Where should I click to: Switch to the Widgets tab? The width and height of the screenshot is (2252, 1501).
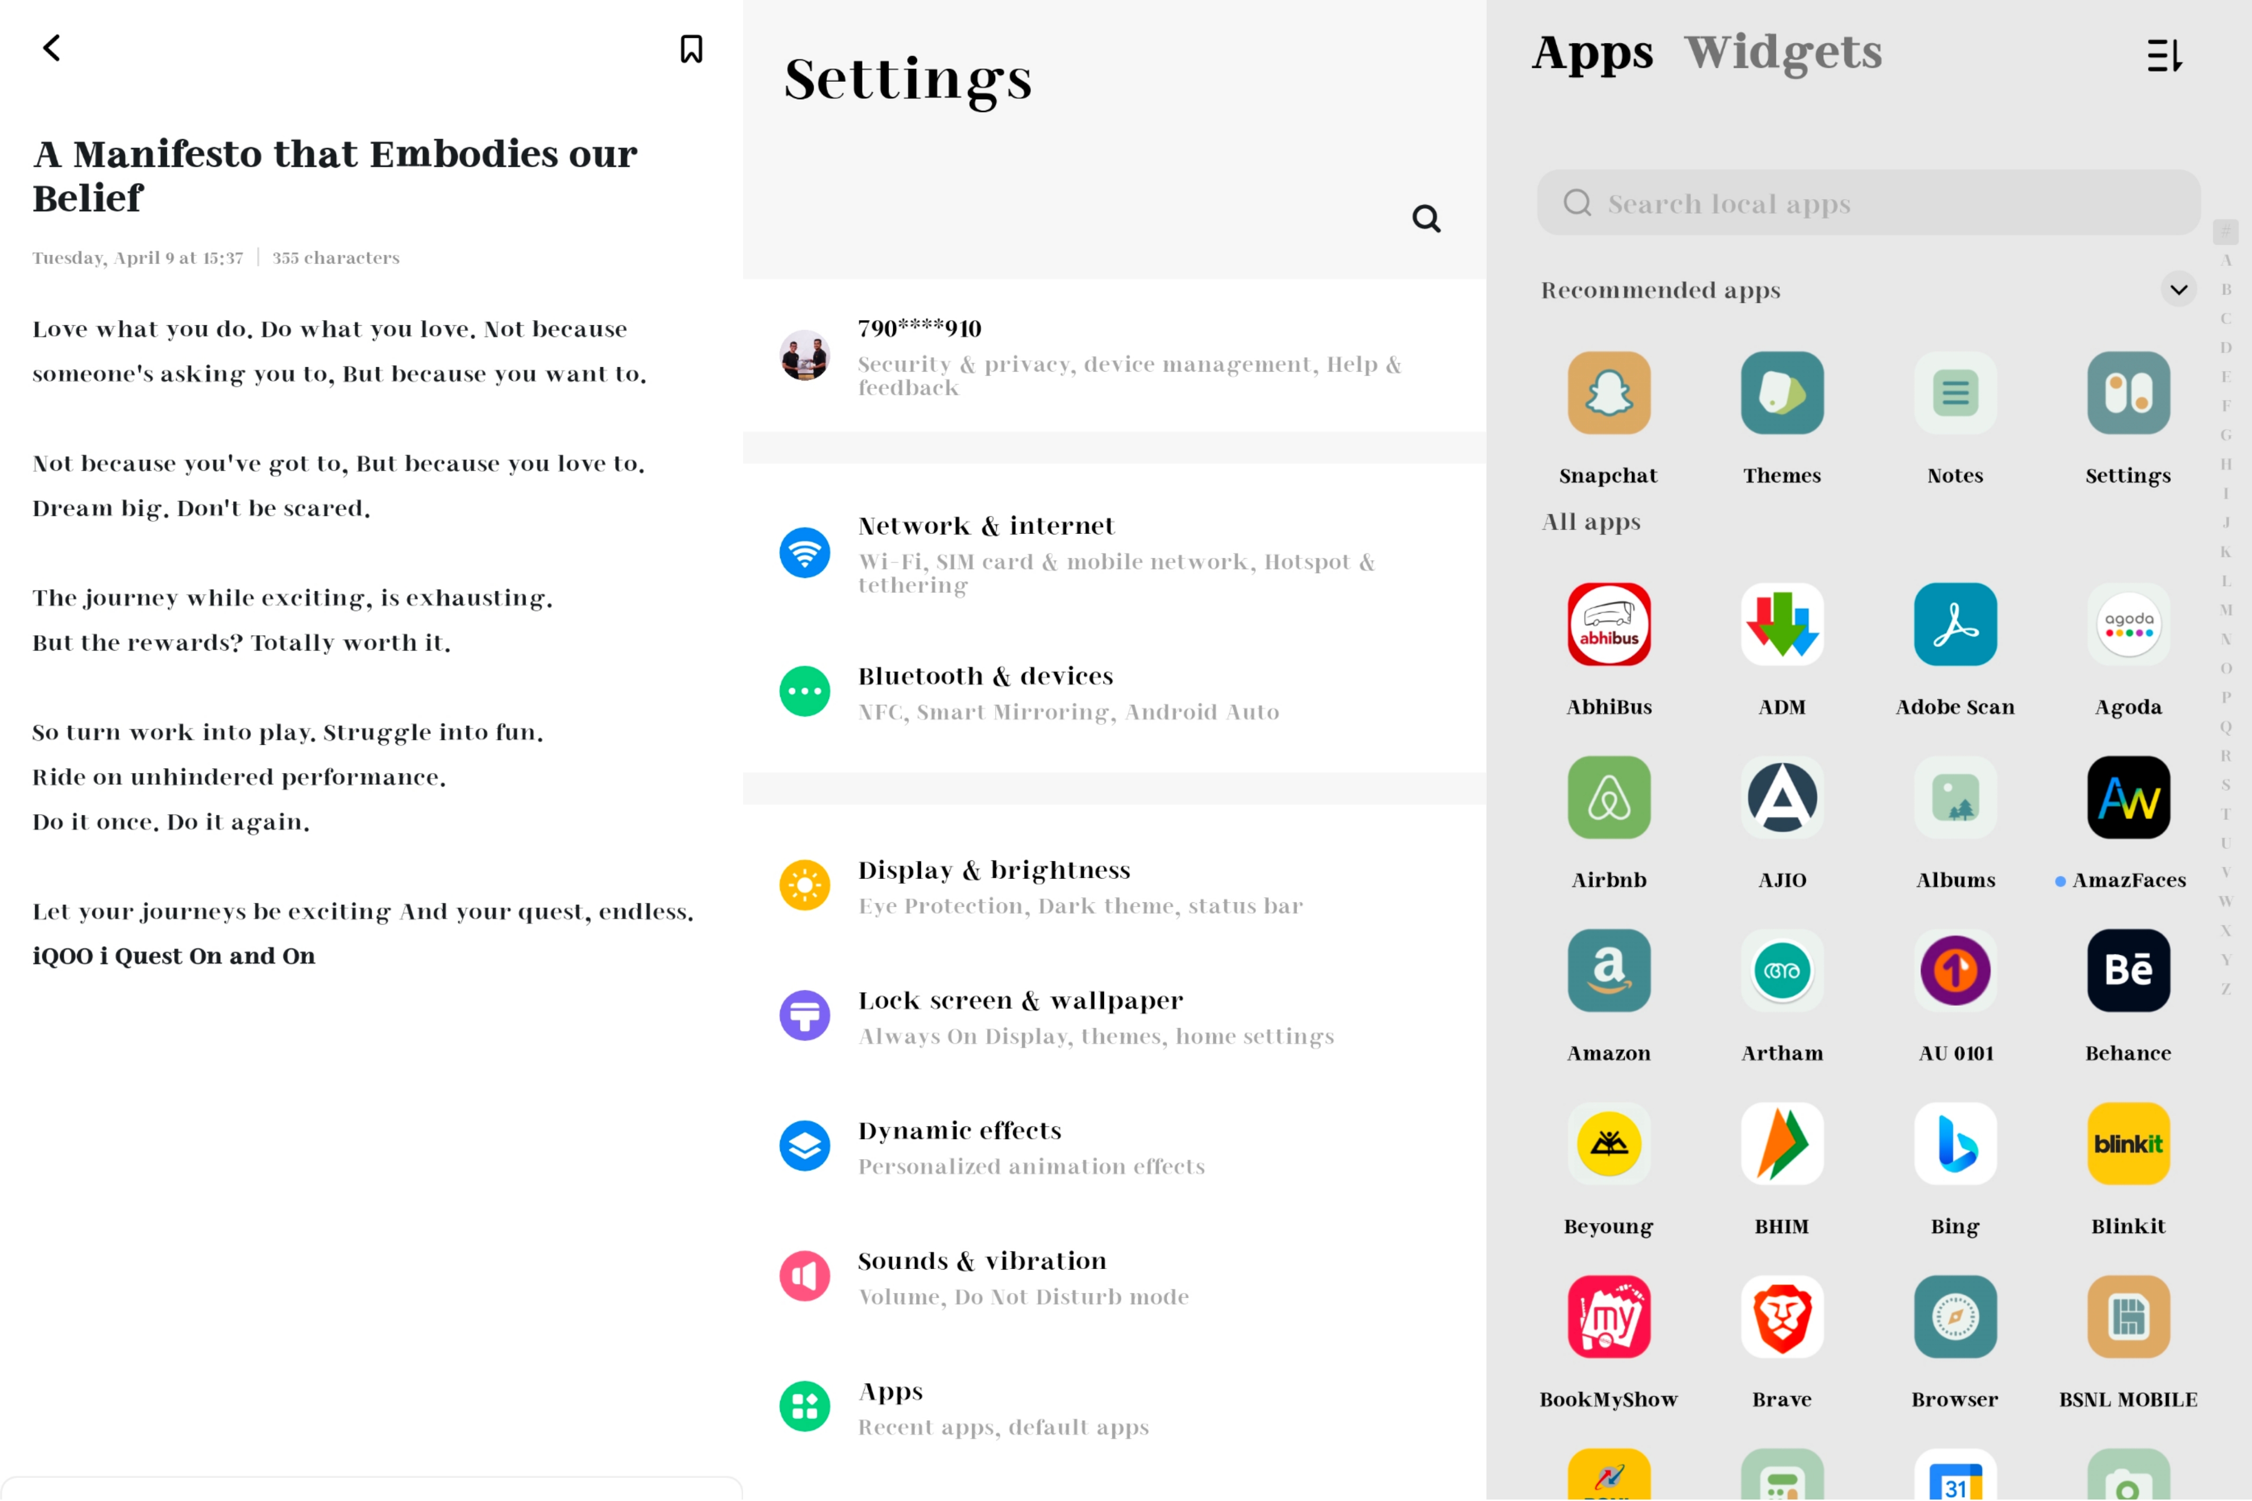(x=1782, y=51)
